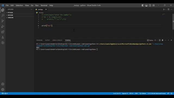This screenshot has width=174, height=98.
Task: Select the TERMINAL panel tab
Action: pyautogui.click(x=68, y=40)
